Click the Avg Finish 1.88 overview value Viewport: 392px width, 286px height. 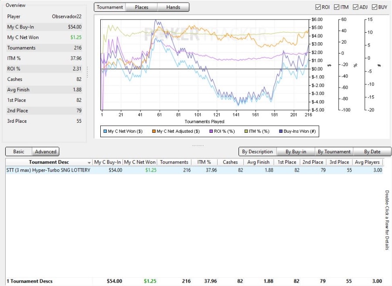77,90
